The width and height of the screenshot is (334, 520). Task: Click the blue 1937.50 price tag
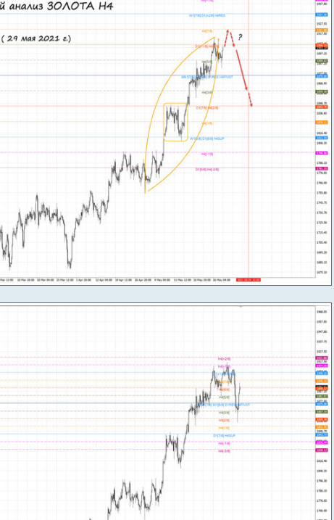tap(322, 15)
